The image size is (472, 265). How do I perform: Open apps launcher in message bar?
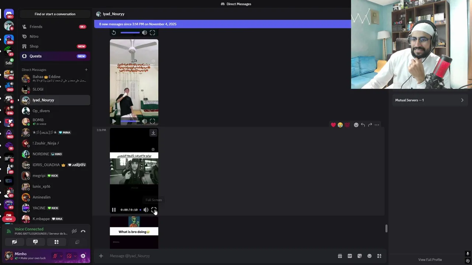(379, 256)
